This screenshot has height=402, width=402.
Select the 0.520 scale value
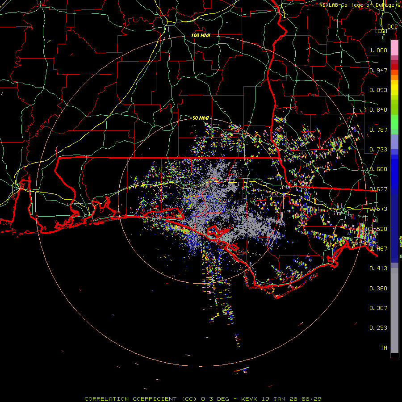[x=378, y=229]
